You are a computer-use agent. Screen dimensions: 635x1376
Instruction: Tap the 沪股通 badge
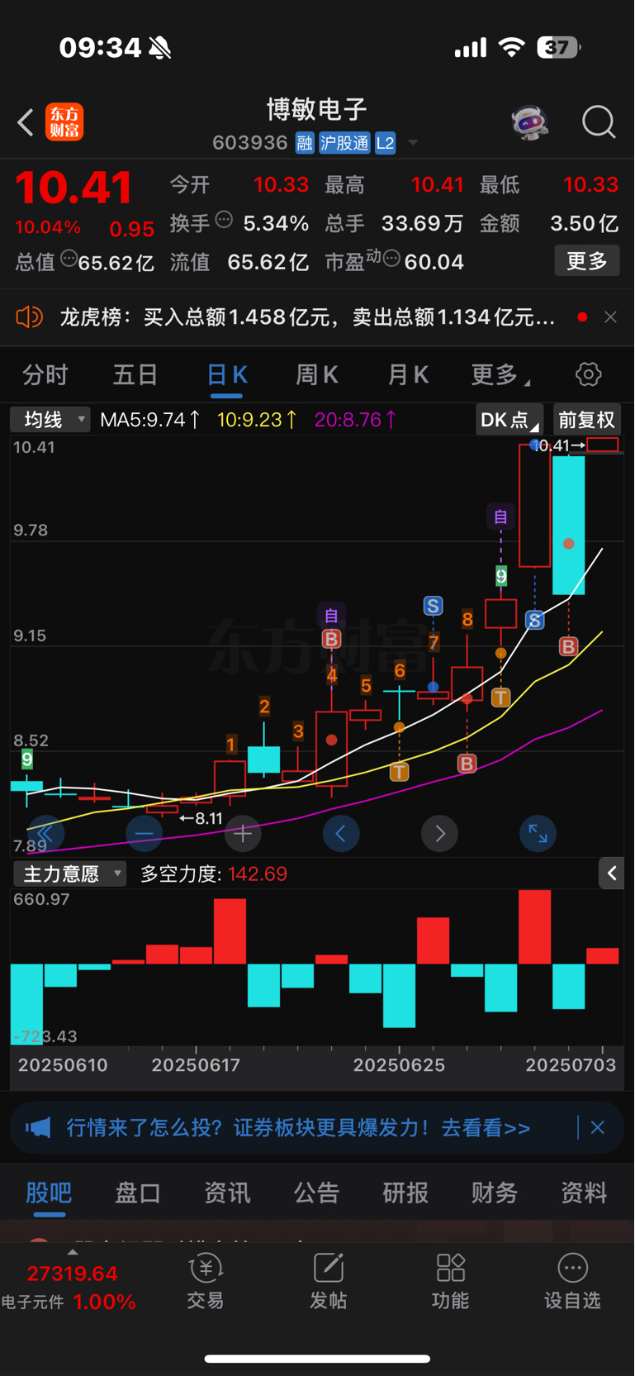tap(344, 143)
